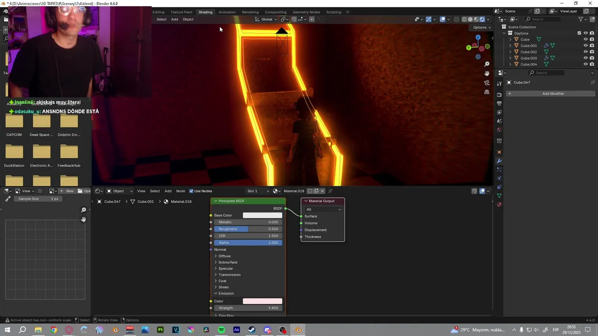Open the viewport Options dropdown

[482, 27]
